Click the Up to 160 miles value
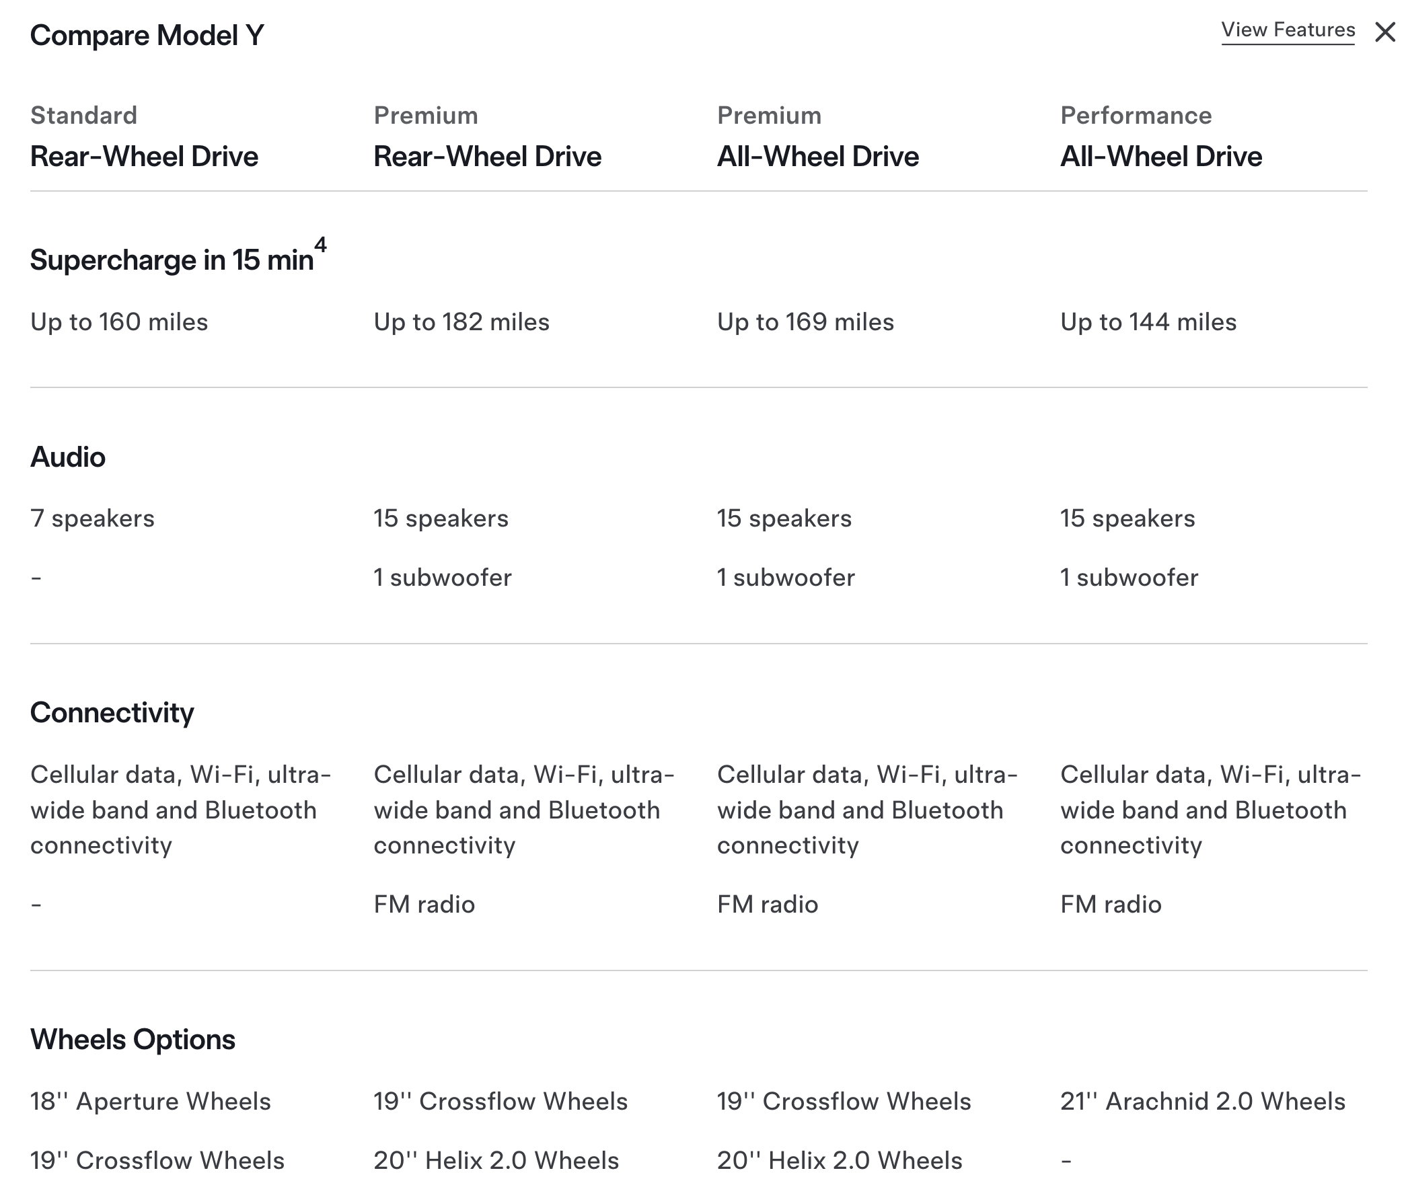 coord(119,322)
